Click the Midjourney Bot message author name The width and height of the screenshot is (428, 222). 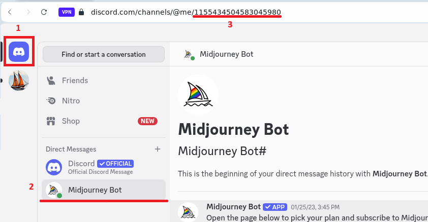click(233, 207)
